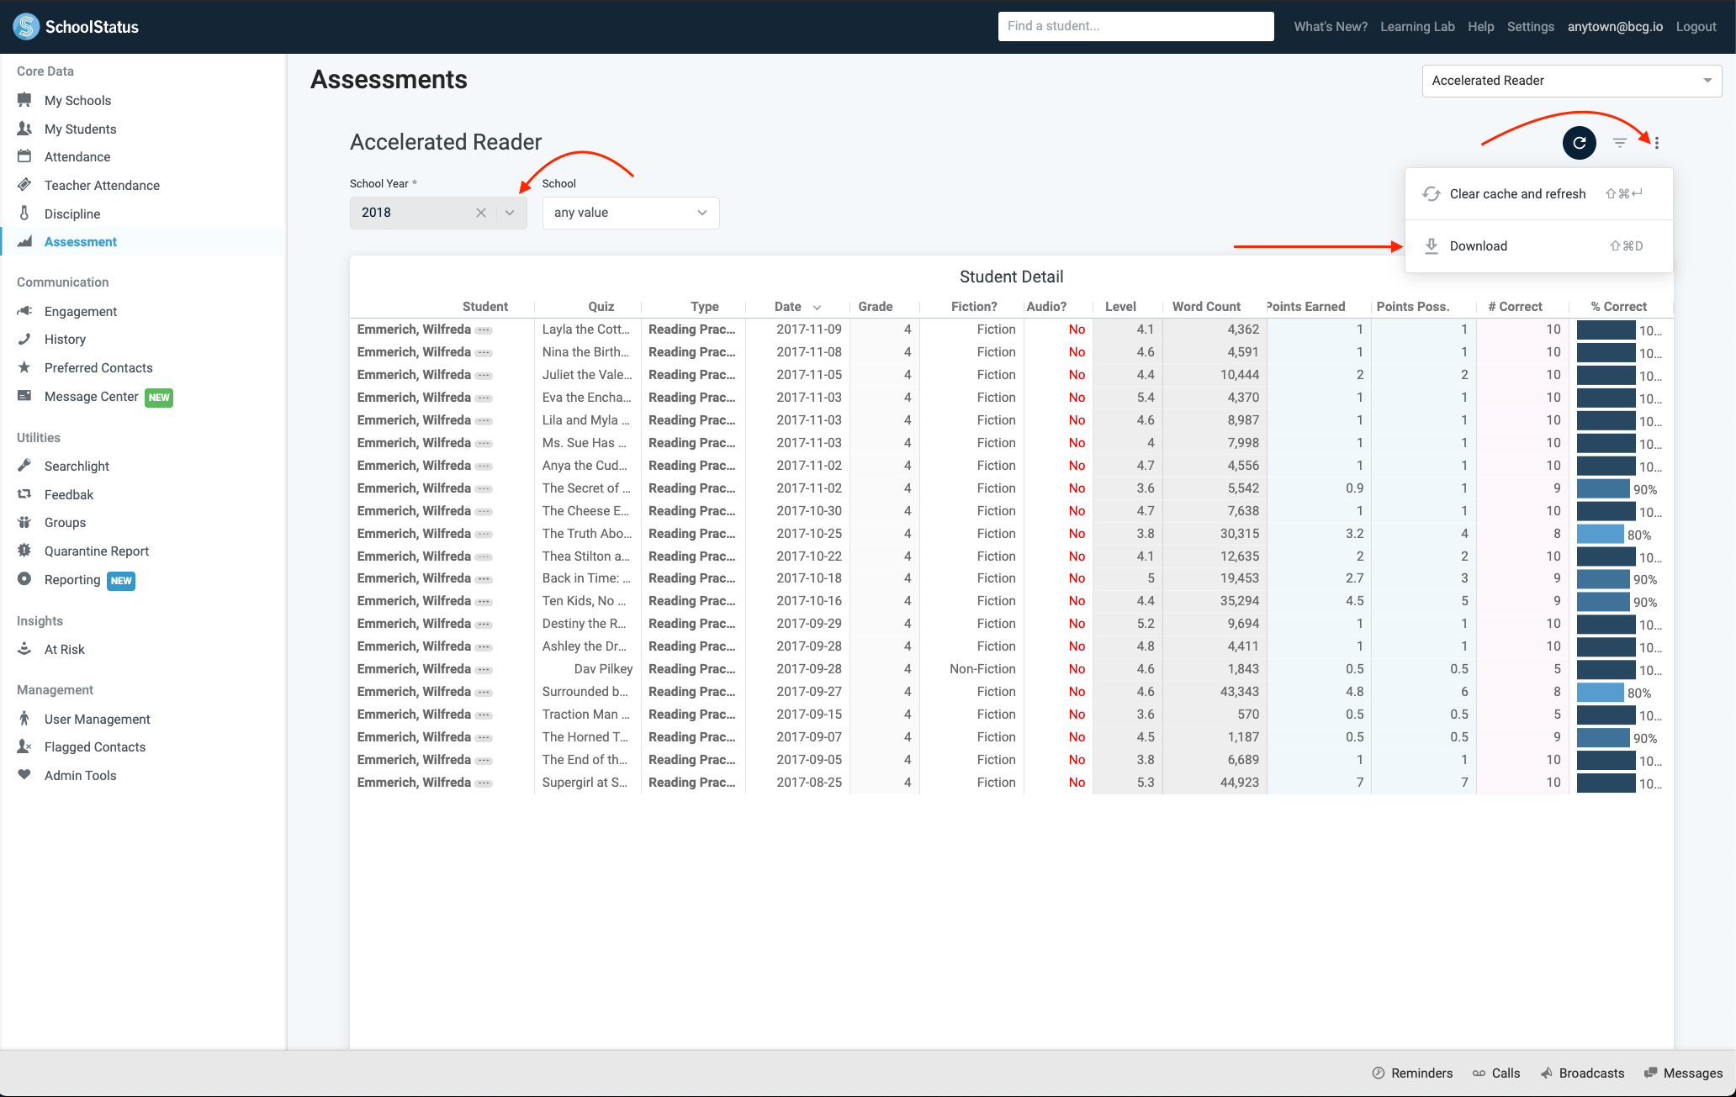The height and width of the screenshot is (1097, 1736).
Task: Click the Discipline thermometer icon
Action: coord(24,214)
